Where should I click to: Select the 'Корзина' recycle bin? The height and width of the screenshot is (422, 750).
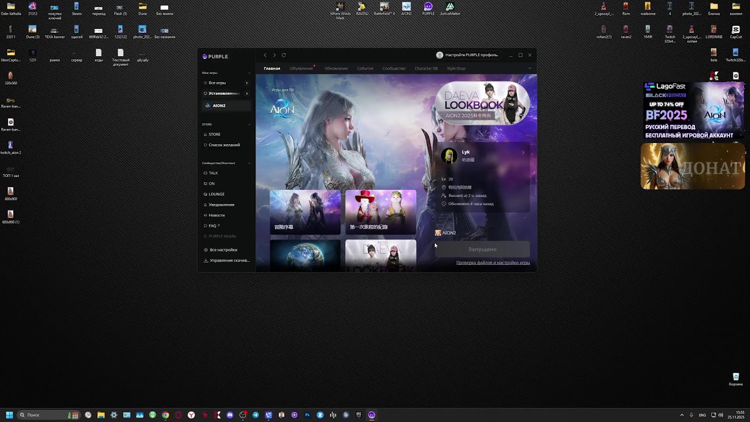736,379
